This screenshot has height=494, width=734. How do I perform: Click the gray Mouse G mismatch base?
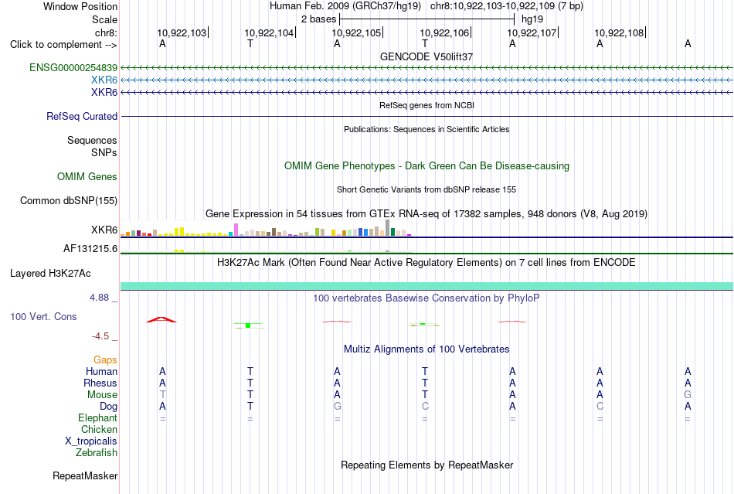[687, 395]
